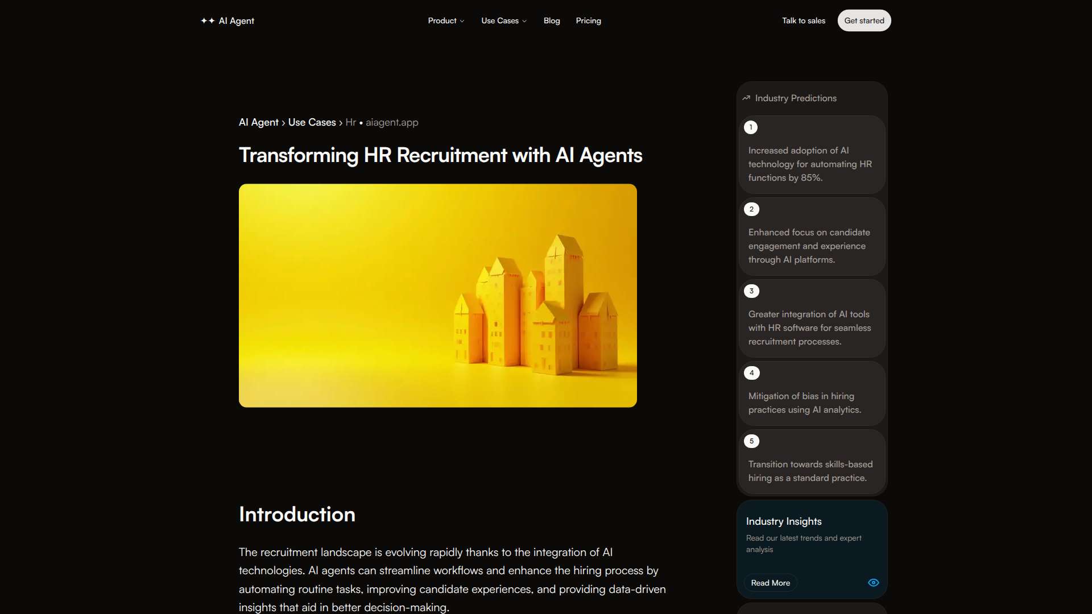Click the AI Agent brand name in header
This screenshot has width=1092, height=614.
236,21
